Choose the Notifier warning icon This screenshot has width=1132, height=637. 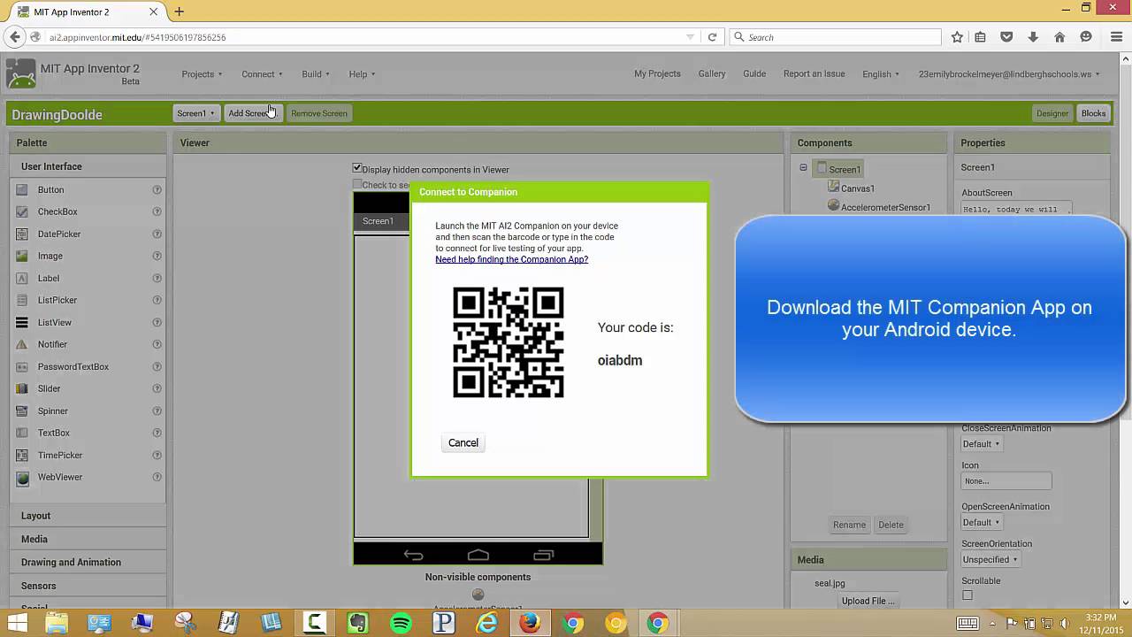point(22,344)
